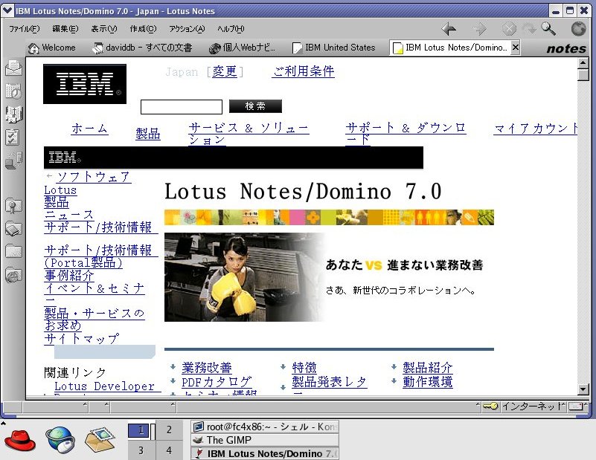Open the マイアカウント link
The height and width of the screenshot is (460, 596).
536,129
